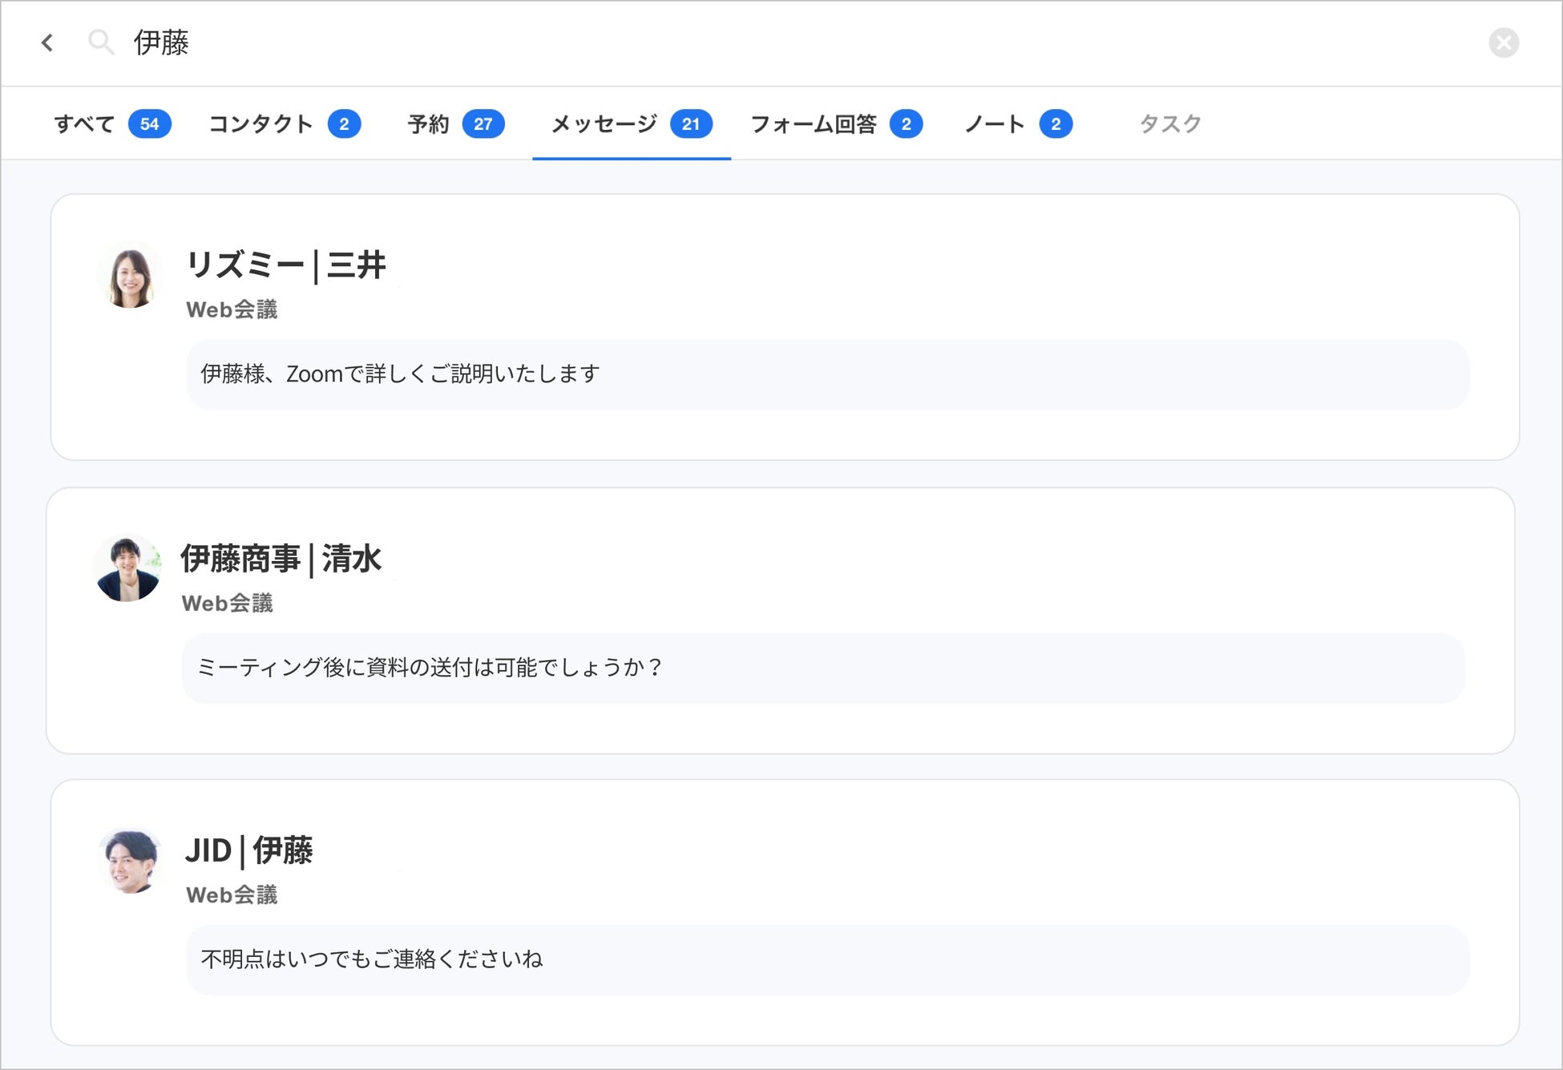Viewport: 1563px width, 1070px height.
Task: Open the フォーム回答 tab
Action: pyautogui.click(x=814, y=123)
